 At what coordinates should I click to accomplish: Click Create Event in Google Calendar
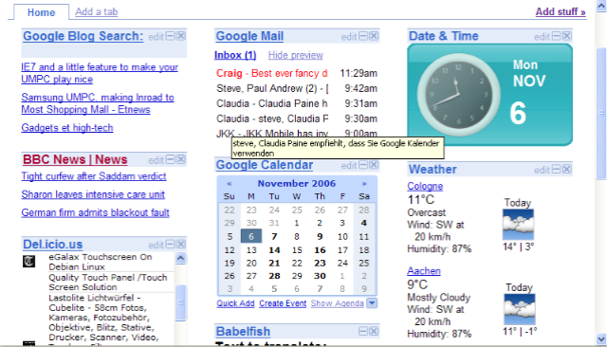coord(283,303)
